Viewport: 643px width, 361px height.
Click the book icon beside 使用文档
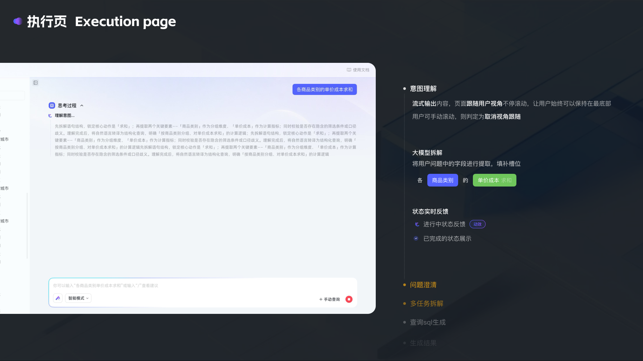tap(349, 70)
